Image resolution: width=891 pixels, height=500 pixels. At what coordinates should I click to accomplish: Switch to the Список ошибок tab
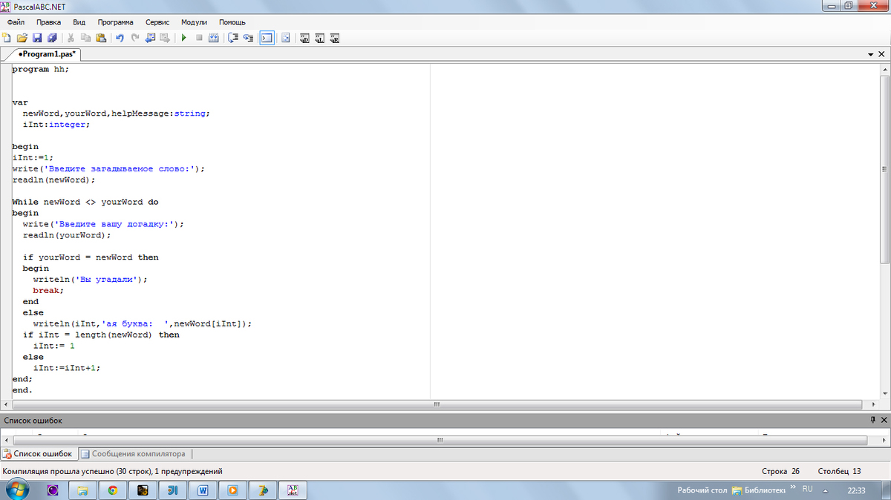pyautogui.click(x=38, y=453)
